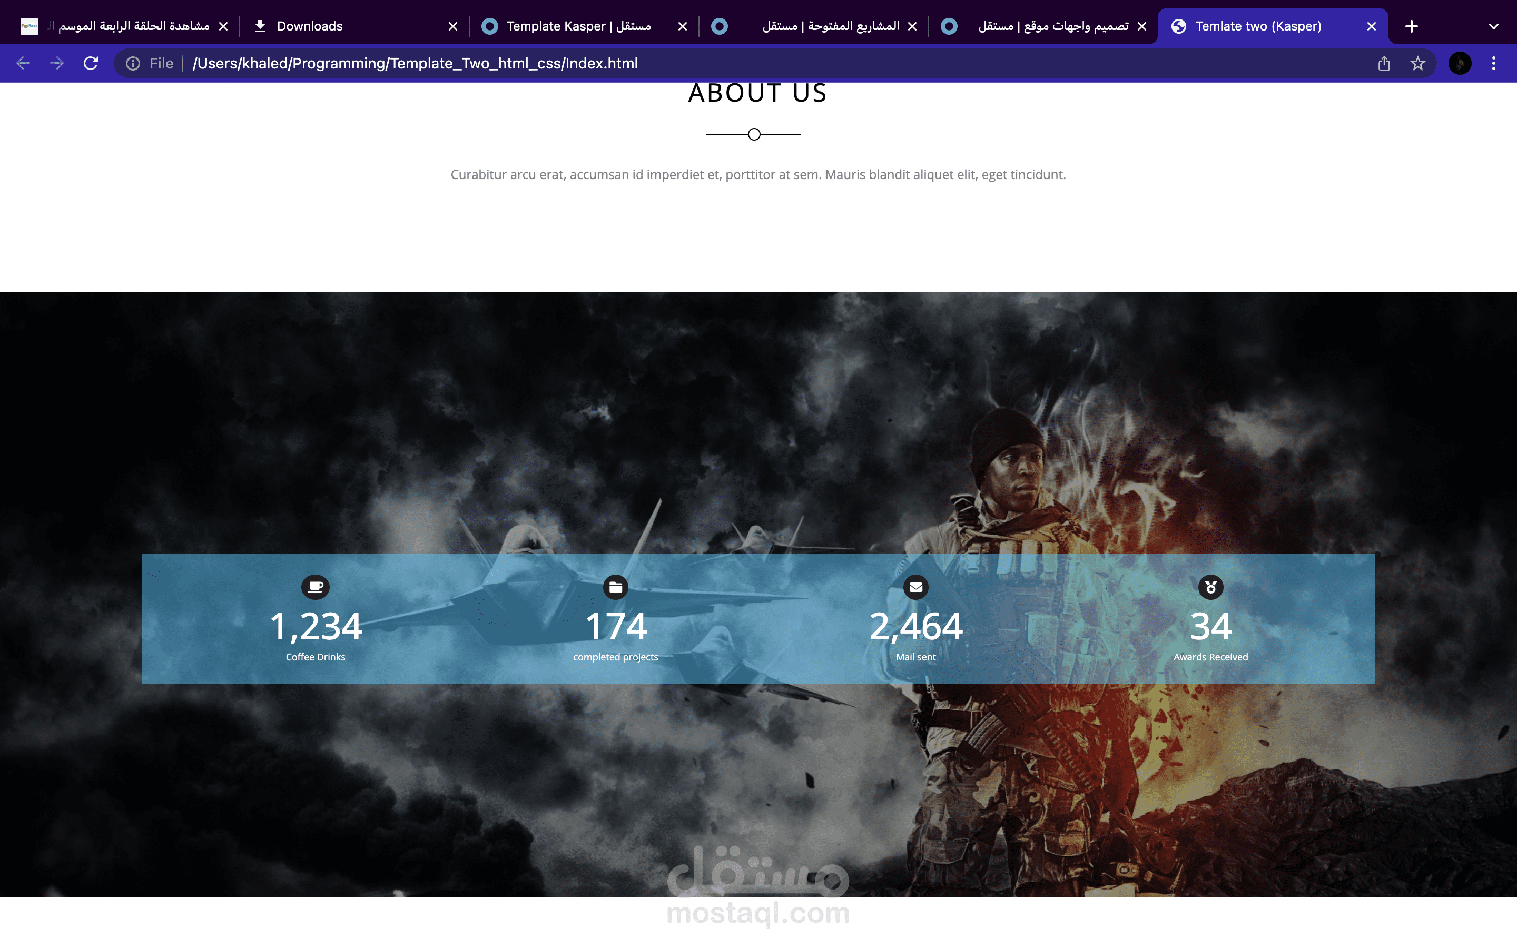
Task: Switch to the Downloads tab
Action: coord(310,26)
